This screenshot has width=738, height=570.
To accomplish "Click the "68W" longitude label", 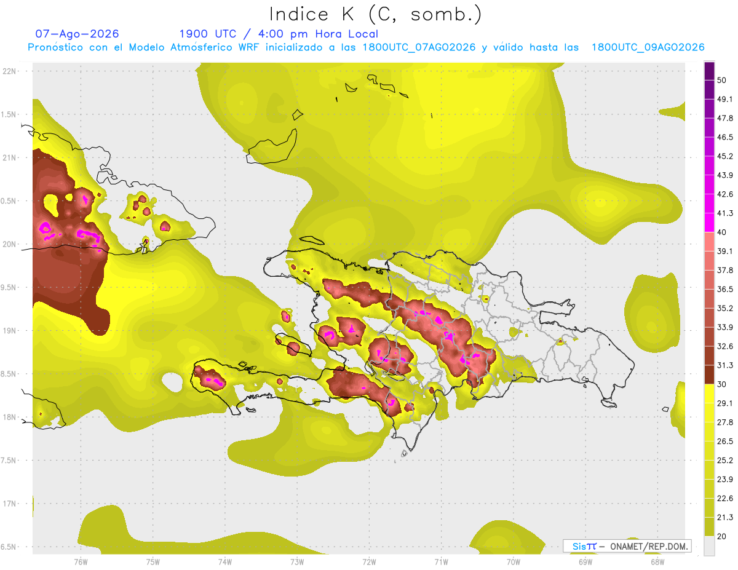I will pos(657,561).
